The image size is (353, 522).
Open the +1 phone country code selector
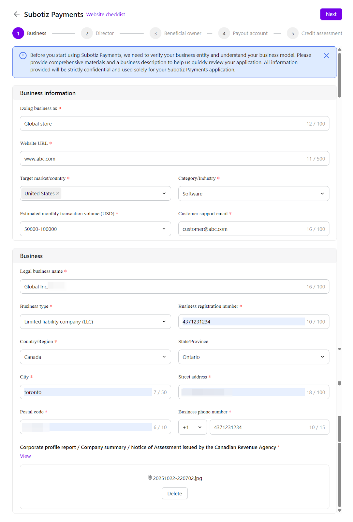192,427
